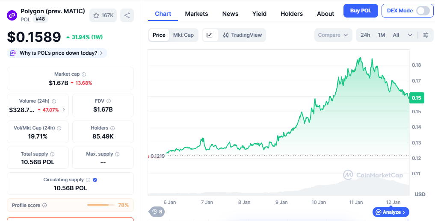Screen dimensions: 435x221
Task: Add POL to watchlist star button
Action: (x=103, y=15)
